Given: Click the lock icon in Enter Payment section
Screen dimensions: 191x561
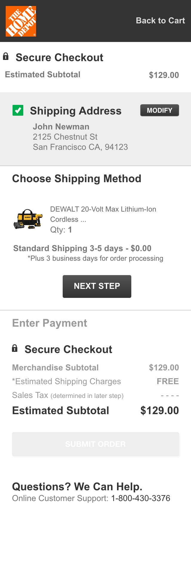Looking at the screenshot, I should [15, 349].
